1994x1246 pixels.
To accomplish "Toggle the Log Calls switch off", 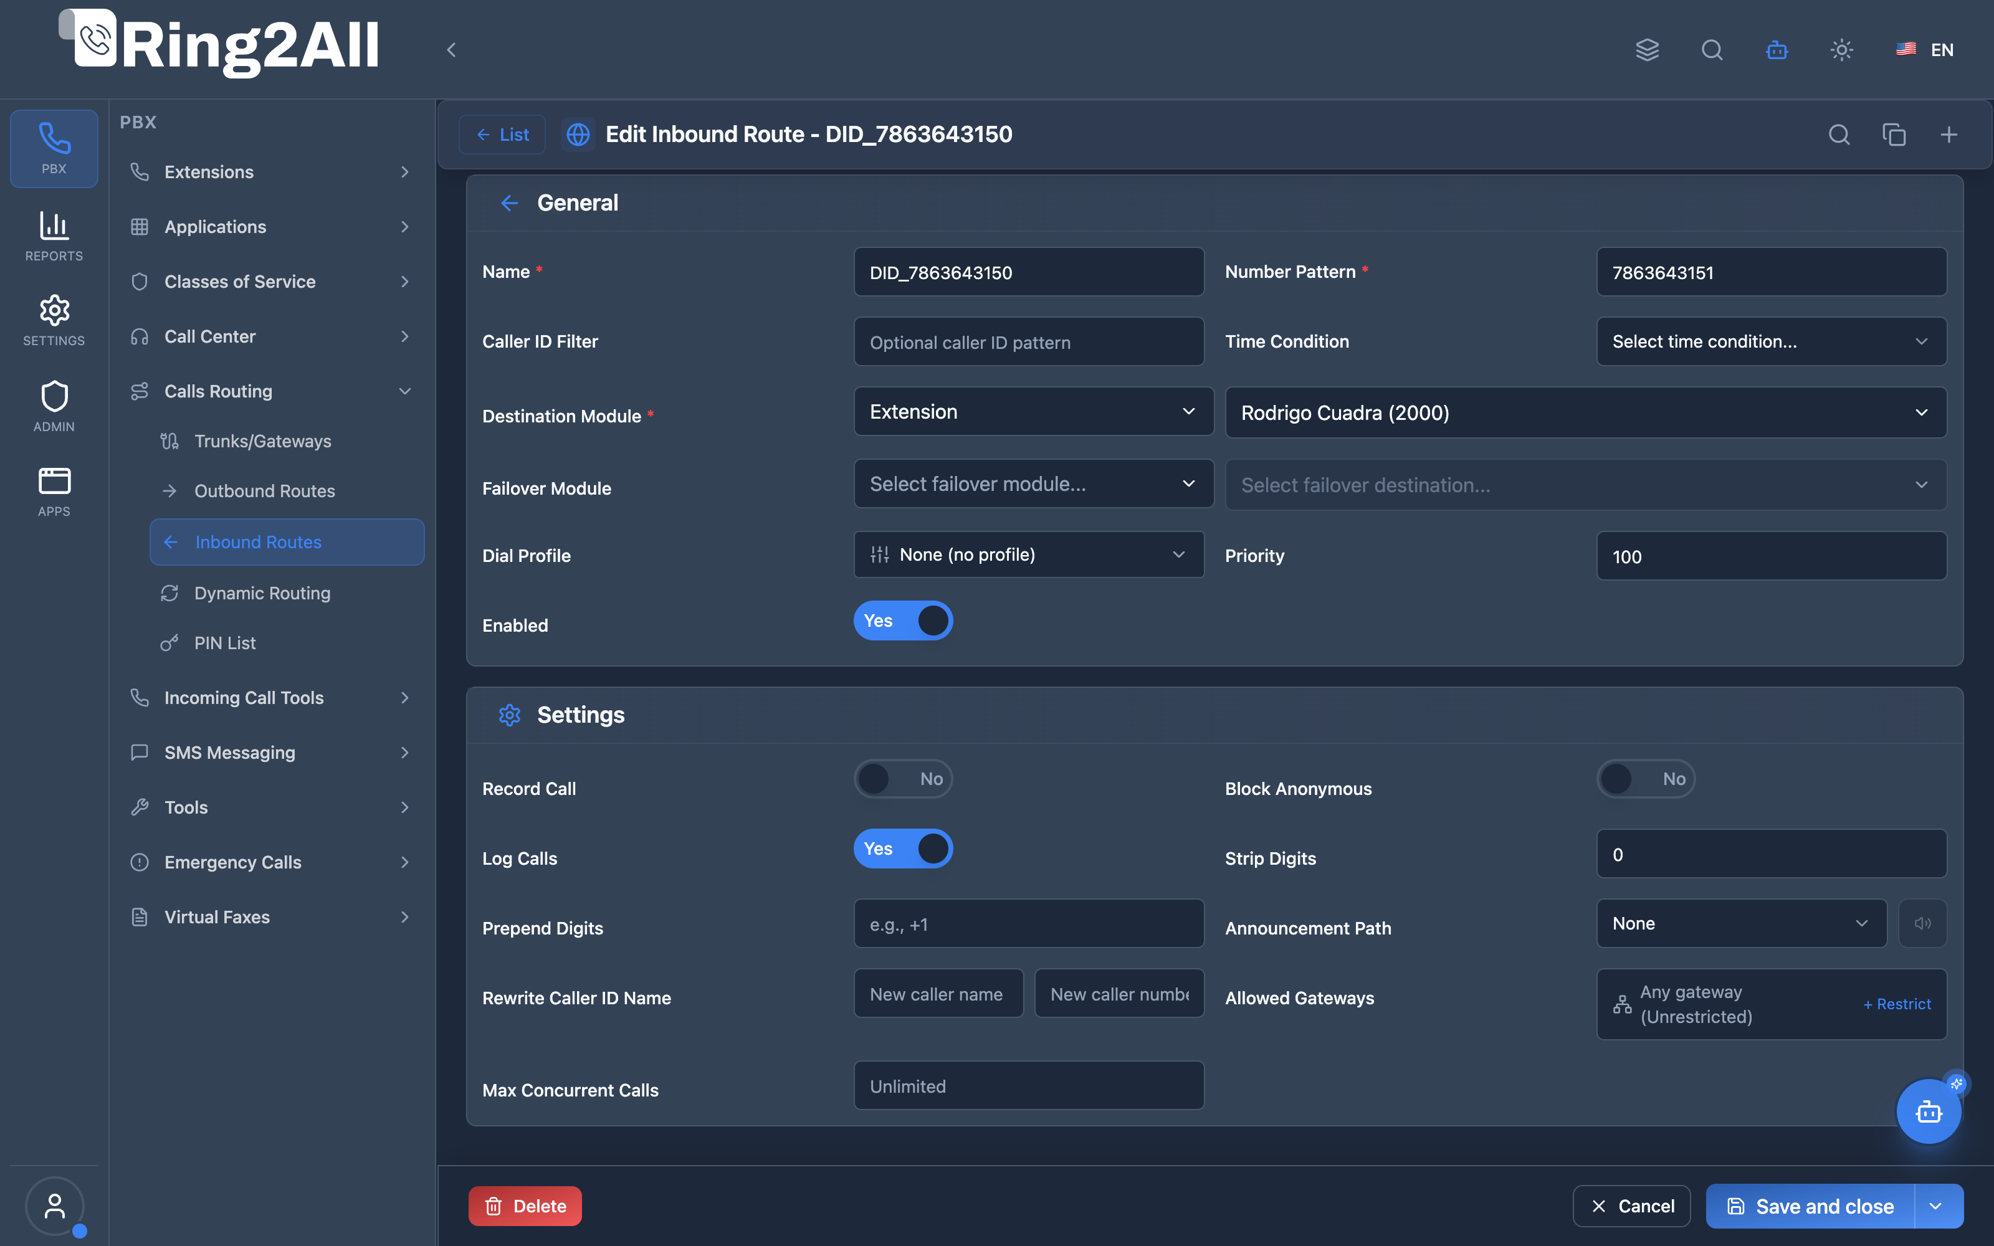I will click(x=903, y=849).
